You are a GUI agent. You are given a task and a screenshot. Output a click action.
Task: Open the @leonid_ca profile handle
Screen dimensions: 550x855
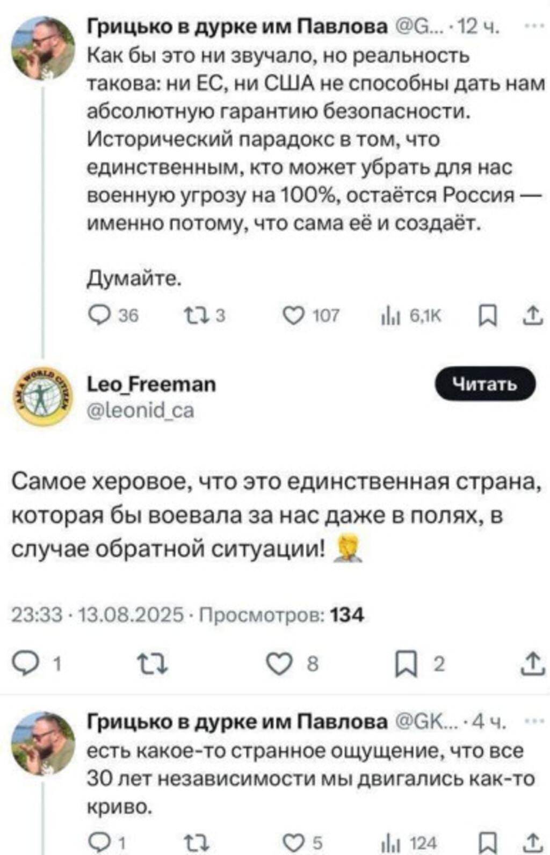(x=141, y=410)
